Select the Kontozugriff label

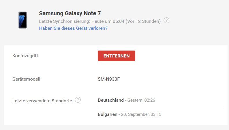coord(25,56)
